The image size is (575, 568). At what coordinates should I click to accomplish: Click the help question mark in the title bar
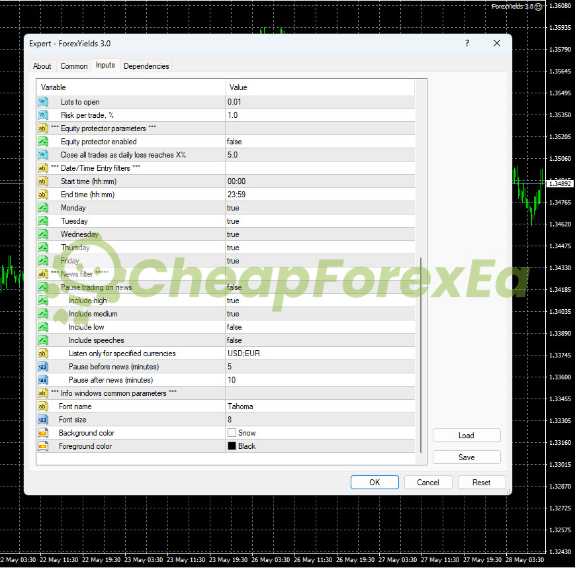pos(467,43)
